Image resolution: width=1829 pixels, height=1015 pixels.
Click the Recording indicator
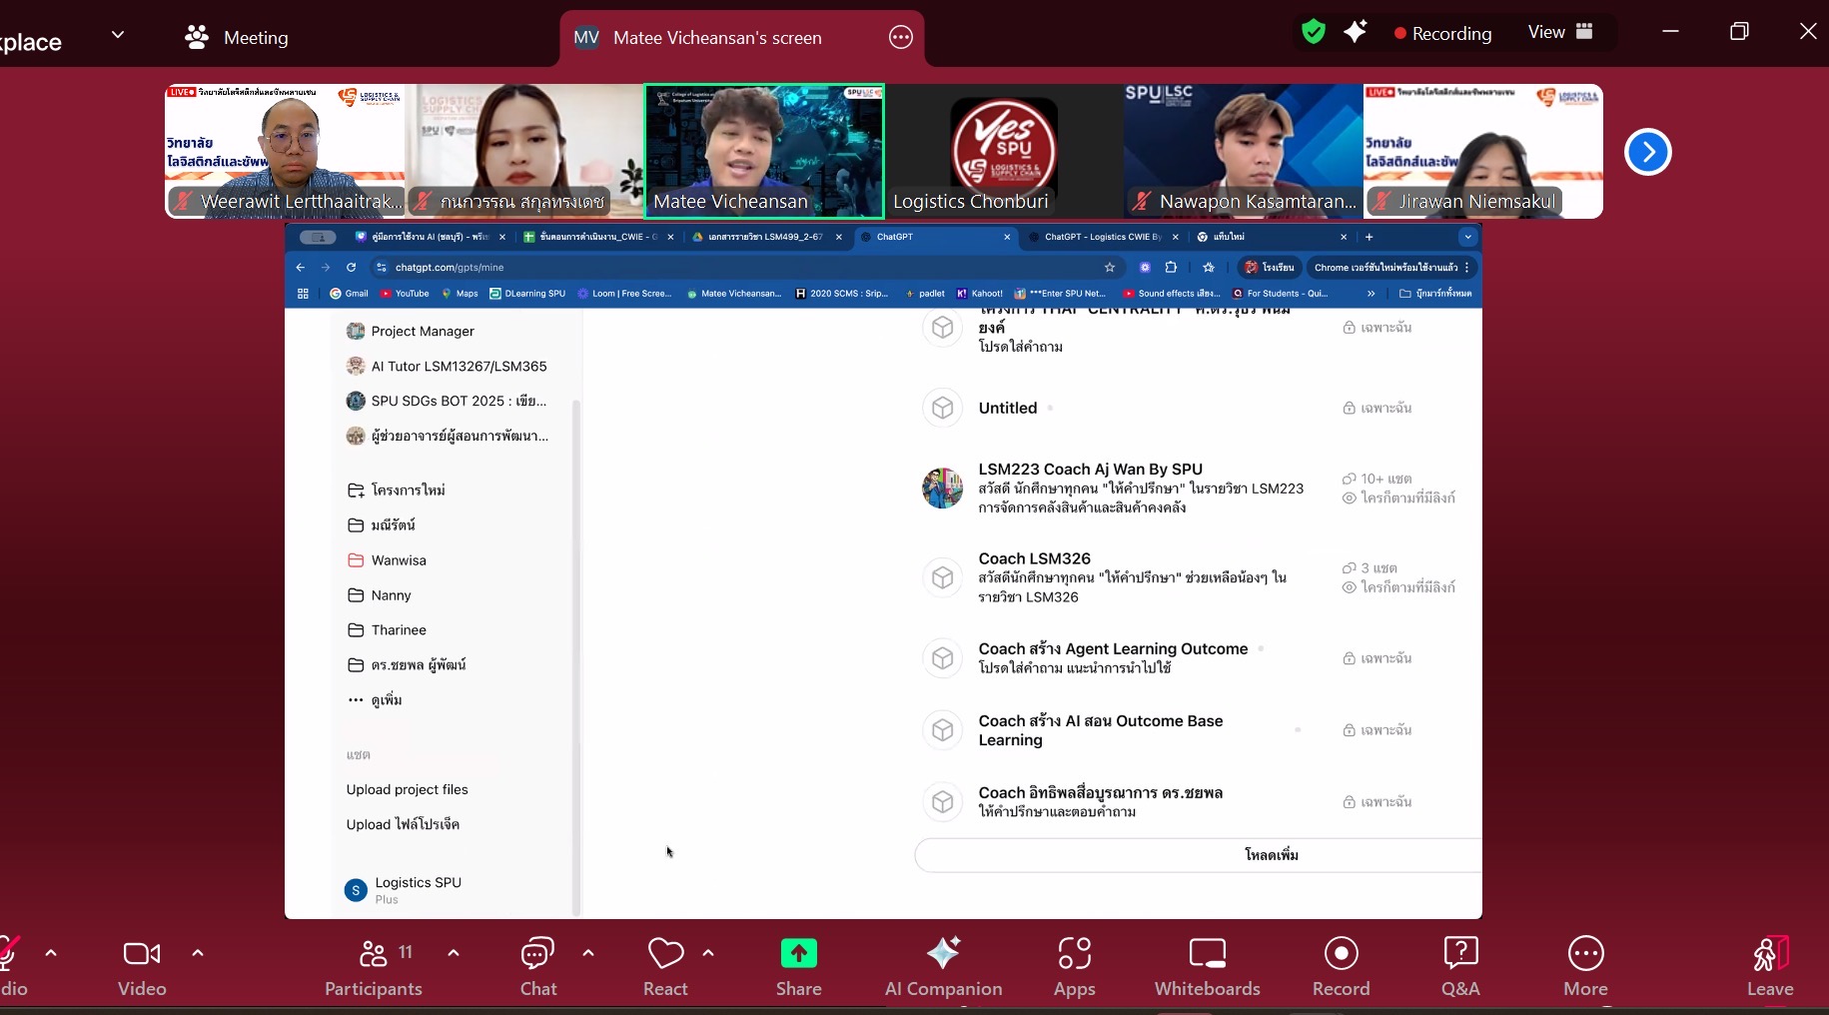point(1442,33)
